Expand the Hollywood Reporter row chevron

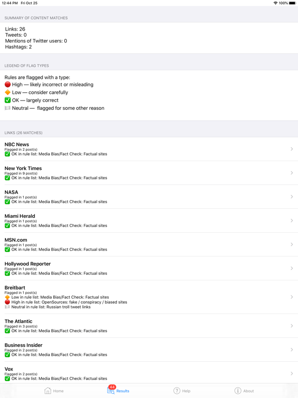click(x=292, y=268)
